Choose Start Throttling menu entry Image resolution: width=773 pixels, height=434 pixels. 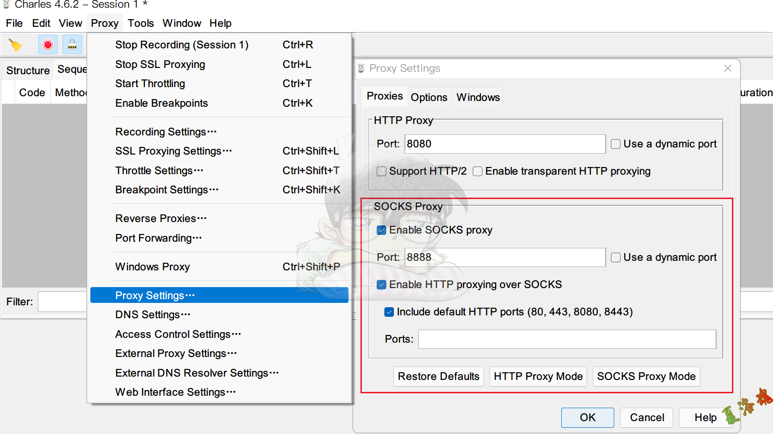(x=150, y=83)
